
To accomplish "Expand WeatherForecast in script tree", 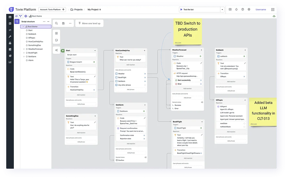I will click(x=24, y=49).
